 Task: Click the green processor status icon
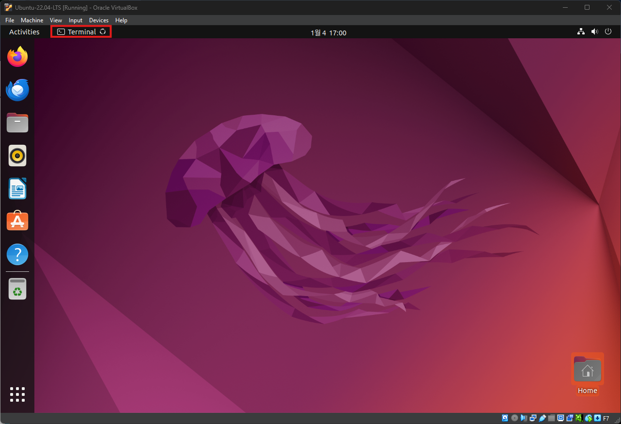(579, 418)
